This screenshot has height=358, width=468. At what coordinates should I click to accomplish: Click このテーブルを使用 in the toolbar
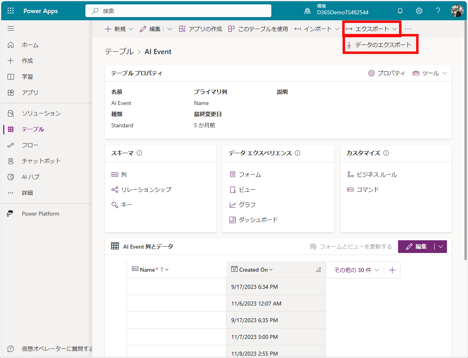(x=258, y=29)
